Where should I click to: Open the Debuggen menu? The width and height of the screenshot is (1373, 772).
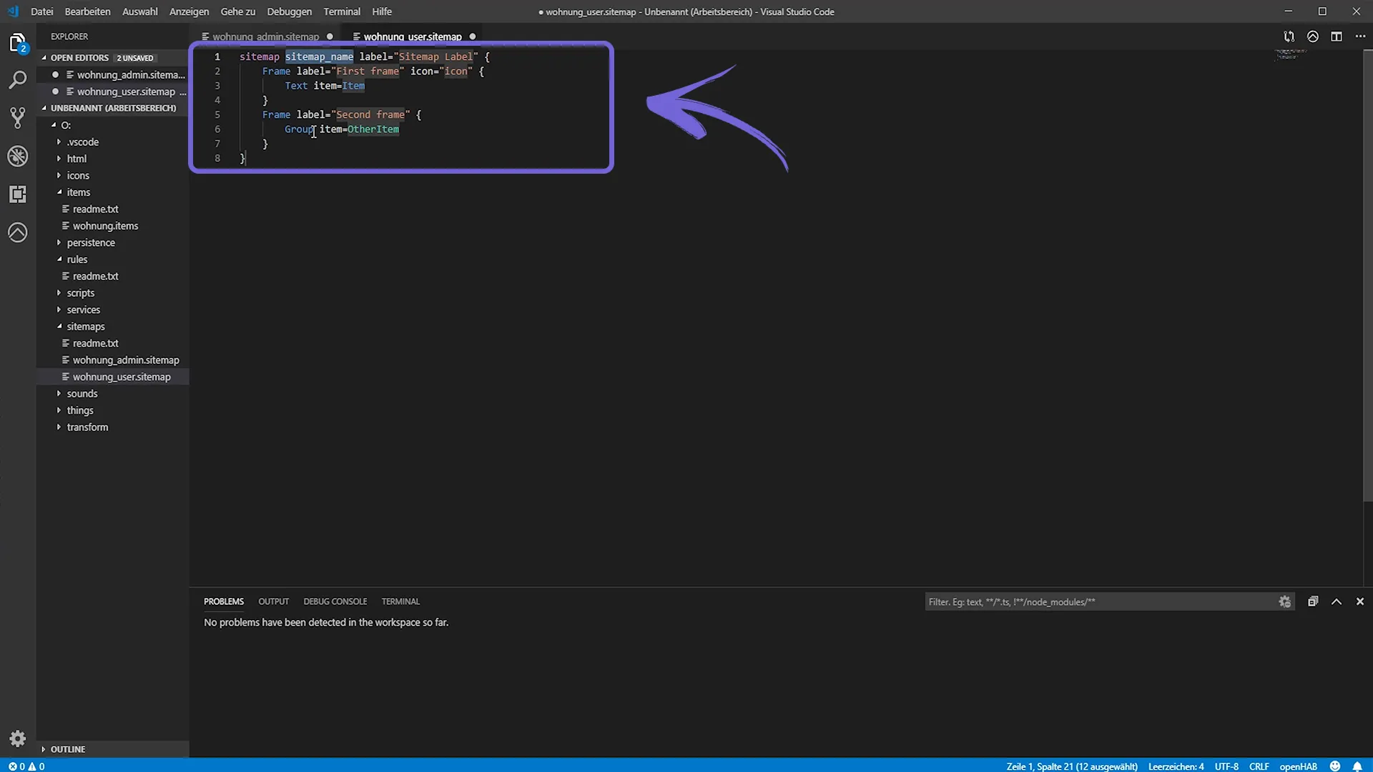click(289, 11)
